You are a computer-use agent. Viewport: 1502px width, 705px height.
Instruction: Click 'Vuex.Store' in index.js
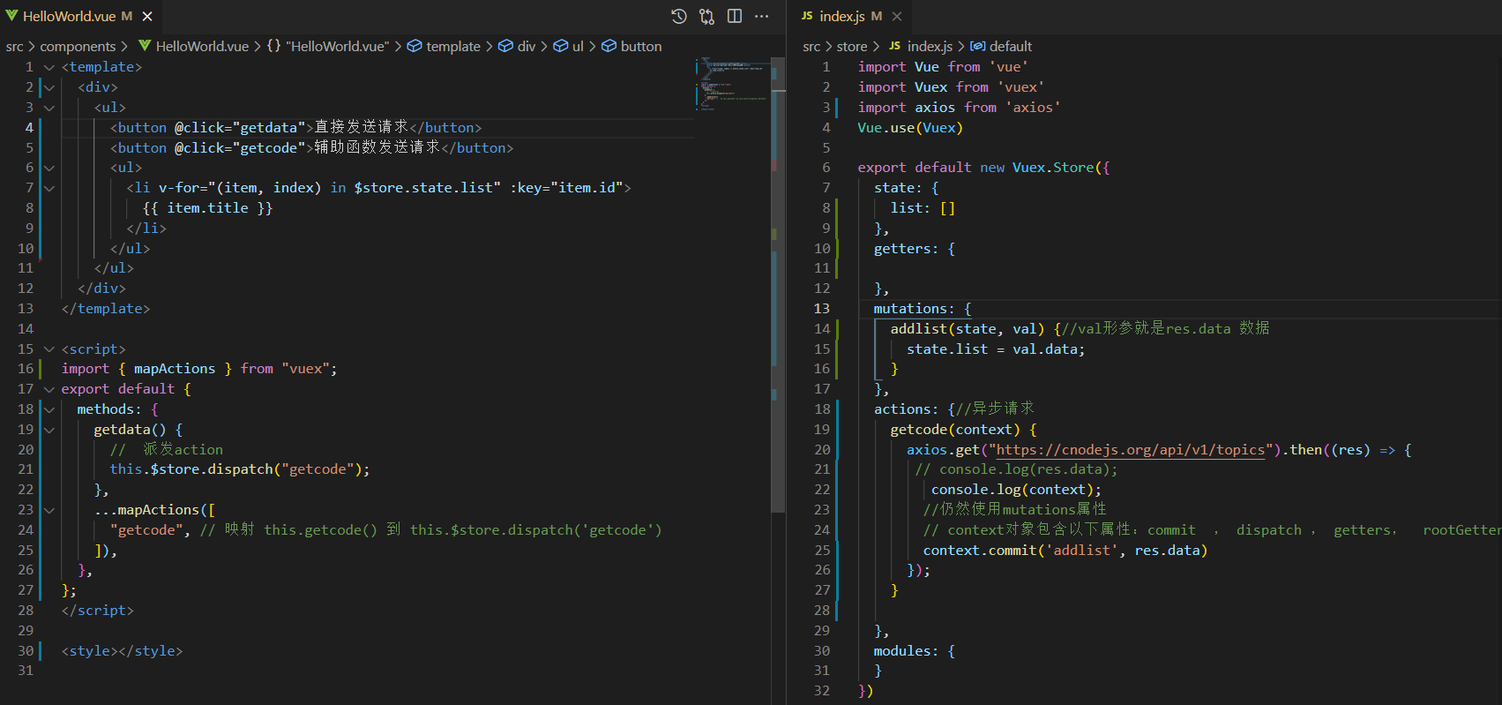click(x=1053, y=168)
